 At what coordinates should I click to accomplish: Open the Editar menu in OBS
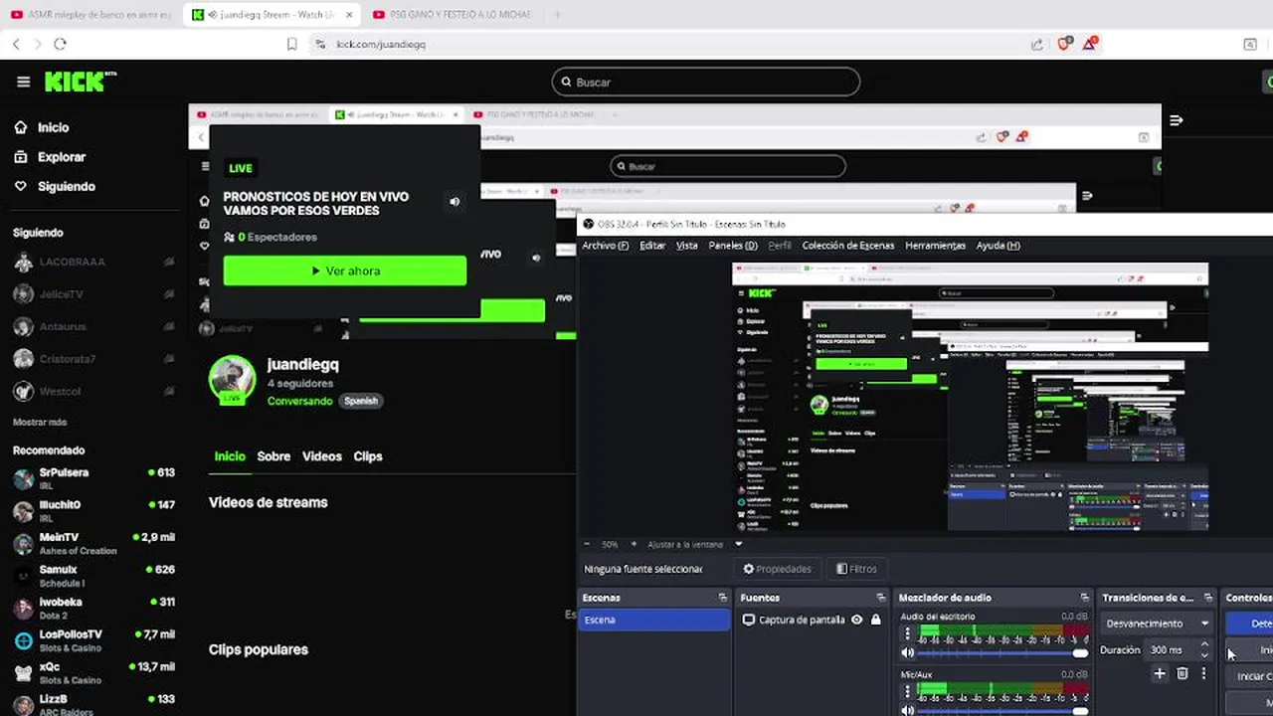pos(652,246)
